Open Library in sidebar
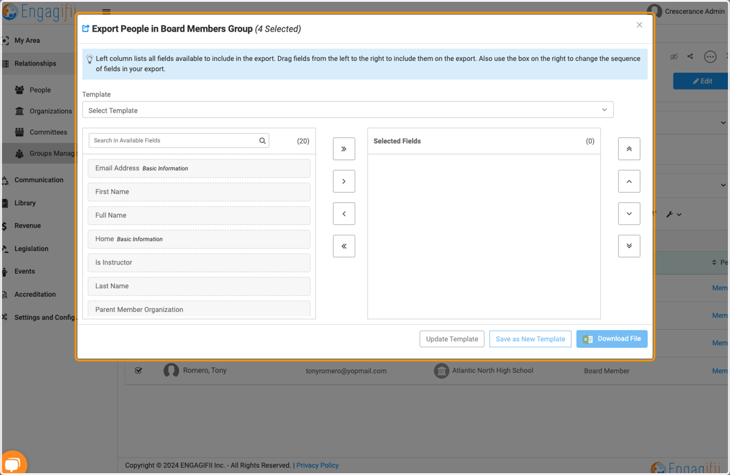 (25, 203)
